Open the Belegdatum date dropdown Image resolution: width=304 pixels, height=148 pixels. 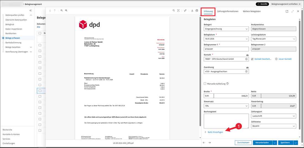(247, 39)
